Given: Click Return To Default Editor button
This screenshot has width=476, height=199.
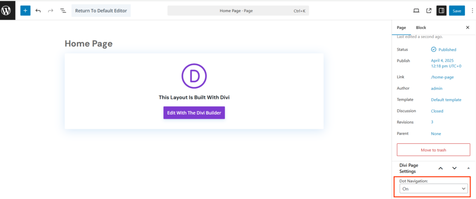Looking at the screenshot, I should (x=101, y=11).
